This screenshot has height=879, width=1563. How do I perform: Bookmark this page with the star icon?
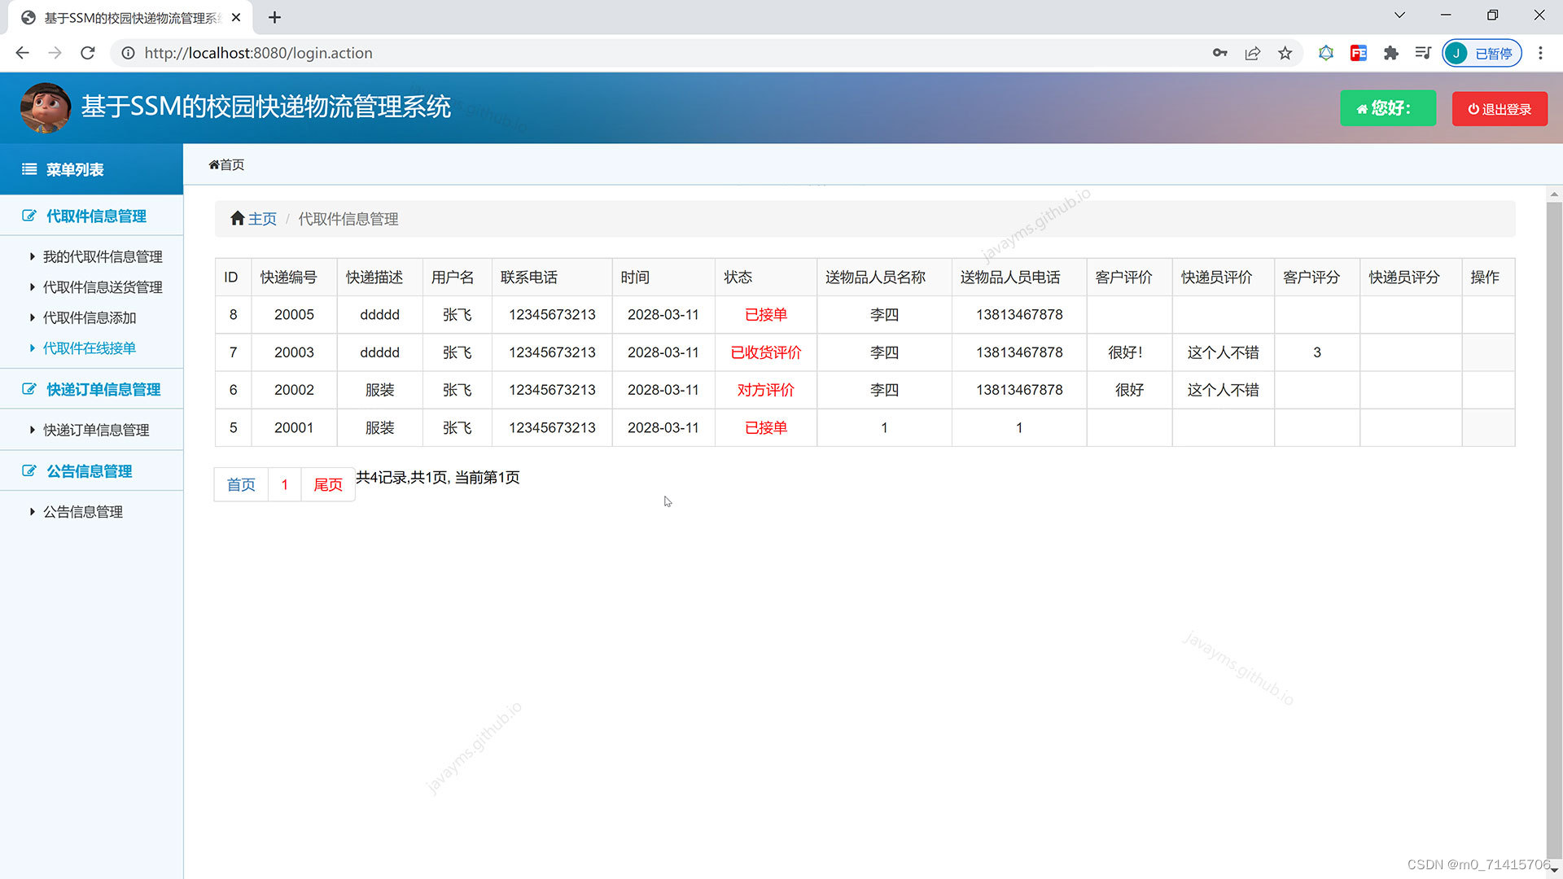point(1285,53)
